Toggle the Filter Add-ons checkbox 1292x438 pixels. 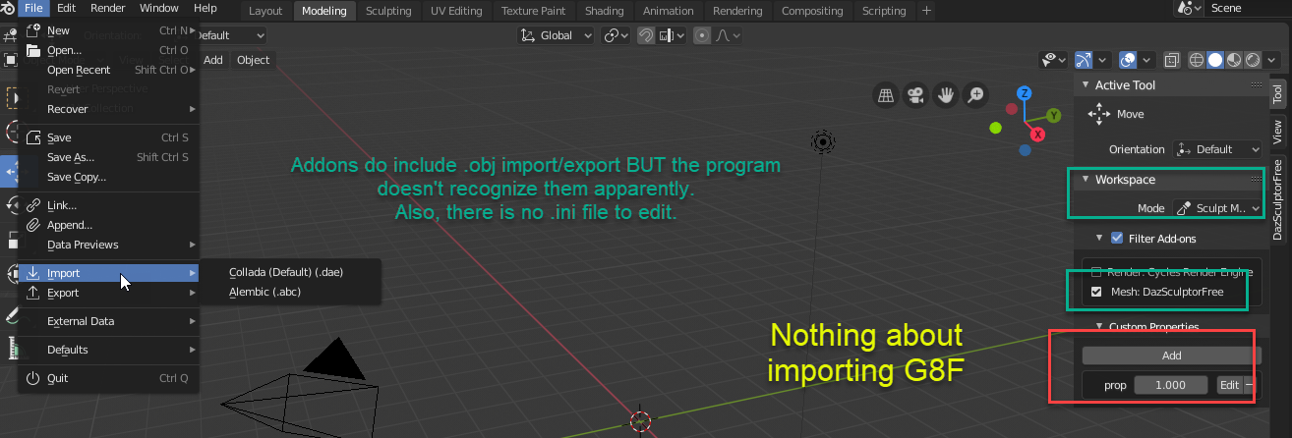click(x=1116, y=238)
